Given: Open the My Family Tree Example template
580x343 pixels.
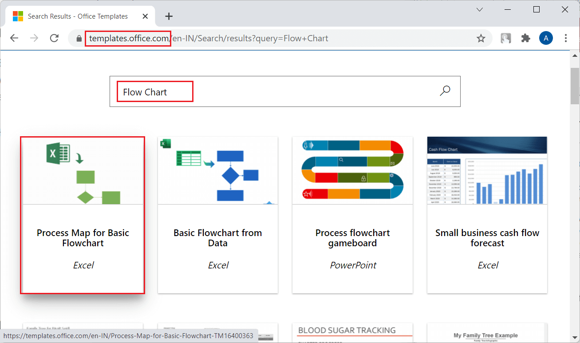Looking at the screenshot, I should pyautogui.click(x=487, y=333).
